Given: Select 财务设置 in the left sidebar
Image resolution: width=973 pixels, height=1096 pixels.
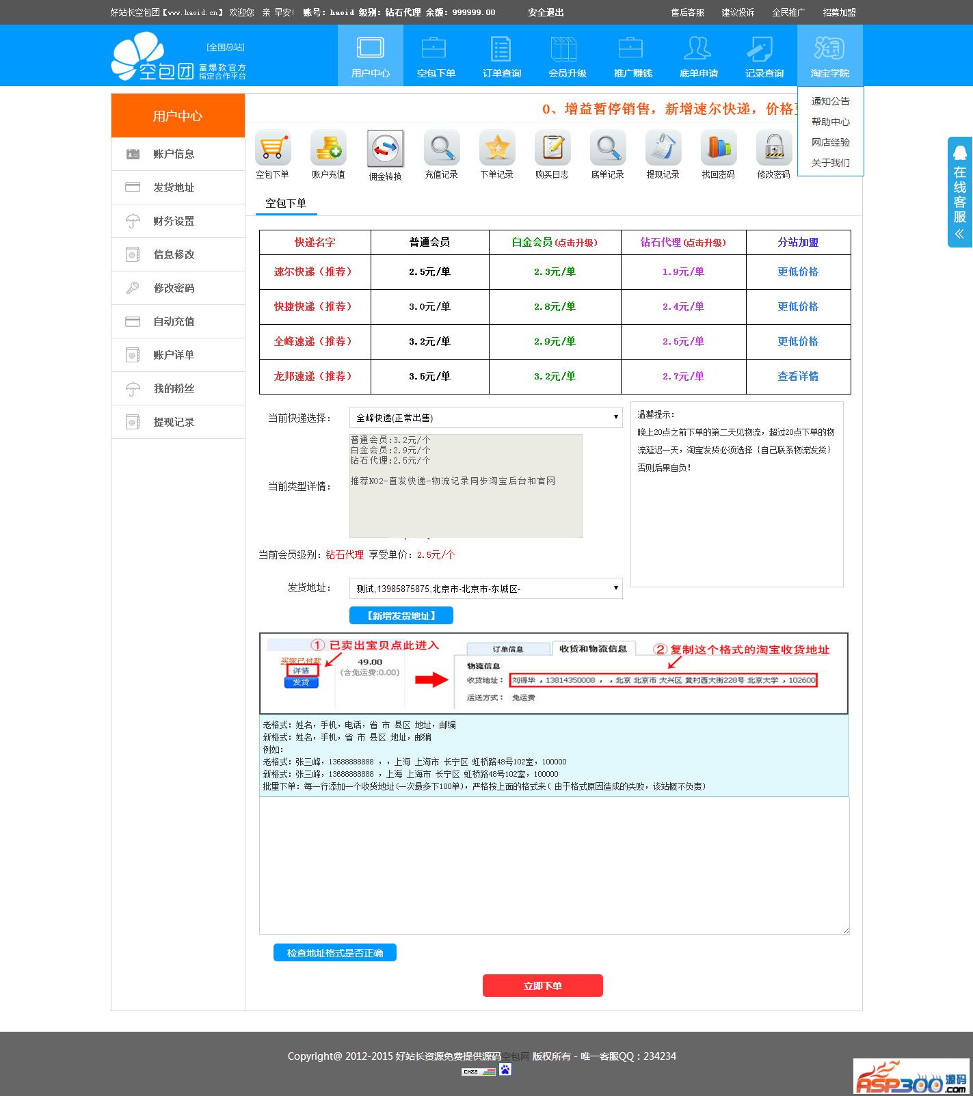Looking at the screenshot, I should [174, 221].
